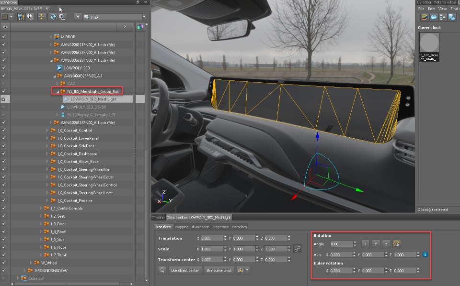Open dropdown arrow next to camera pivot icon

[x=247, y=270]
